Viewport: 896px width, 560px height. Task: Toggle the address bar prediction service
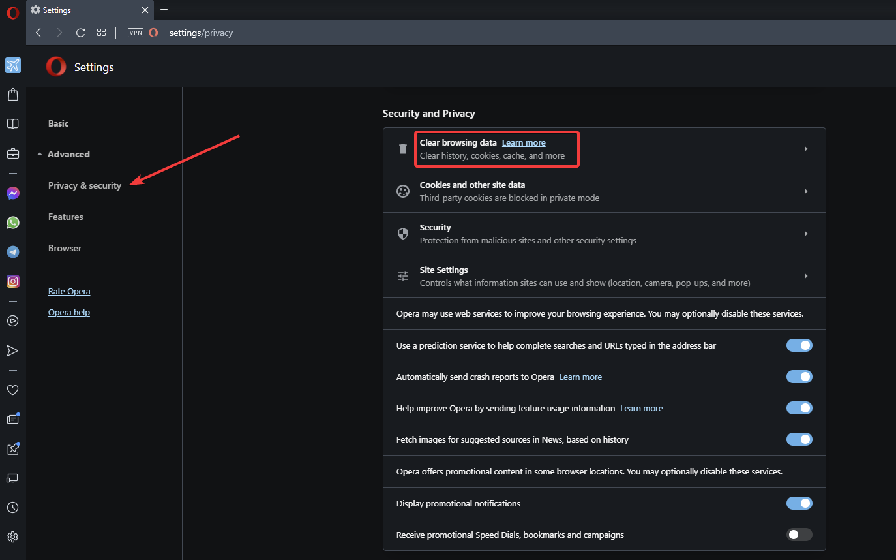point(799,345)
